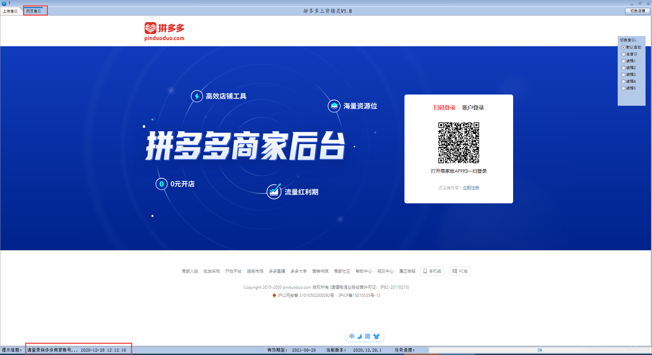Click the lightning 高效店铺工具 icon
The width and height of the screenshot is (652, 355).
pyautogui.click(x=197, y=96)
